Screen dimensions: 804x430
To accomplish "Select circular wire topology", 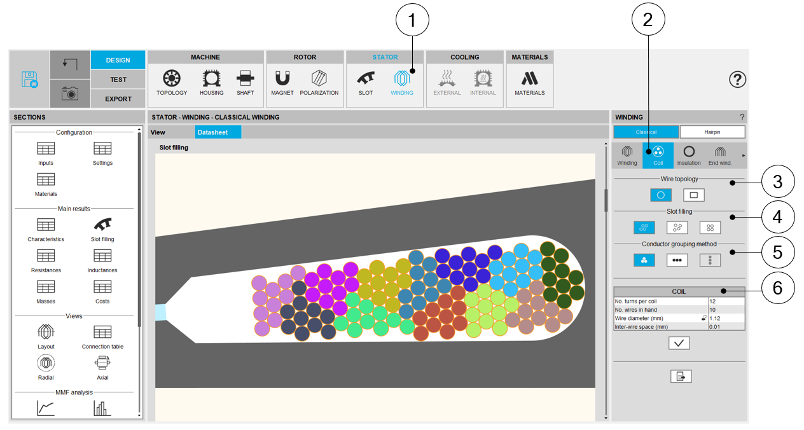I will [x=660, y=195].
